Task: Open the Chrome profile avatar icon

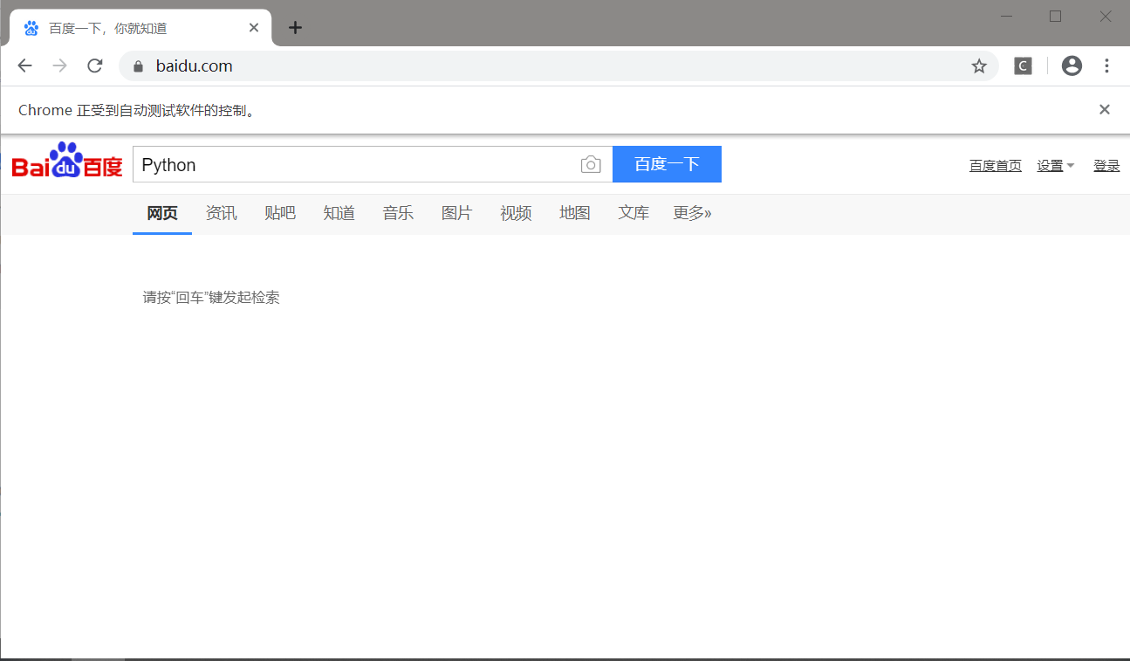Action: click(x=1072, y=65)
